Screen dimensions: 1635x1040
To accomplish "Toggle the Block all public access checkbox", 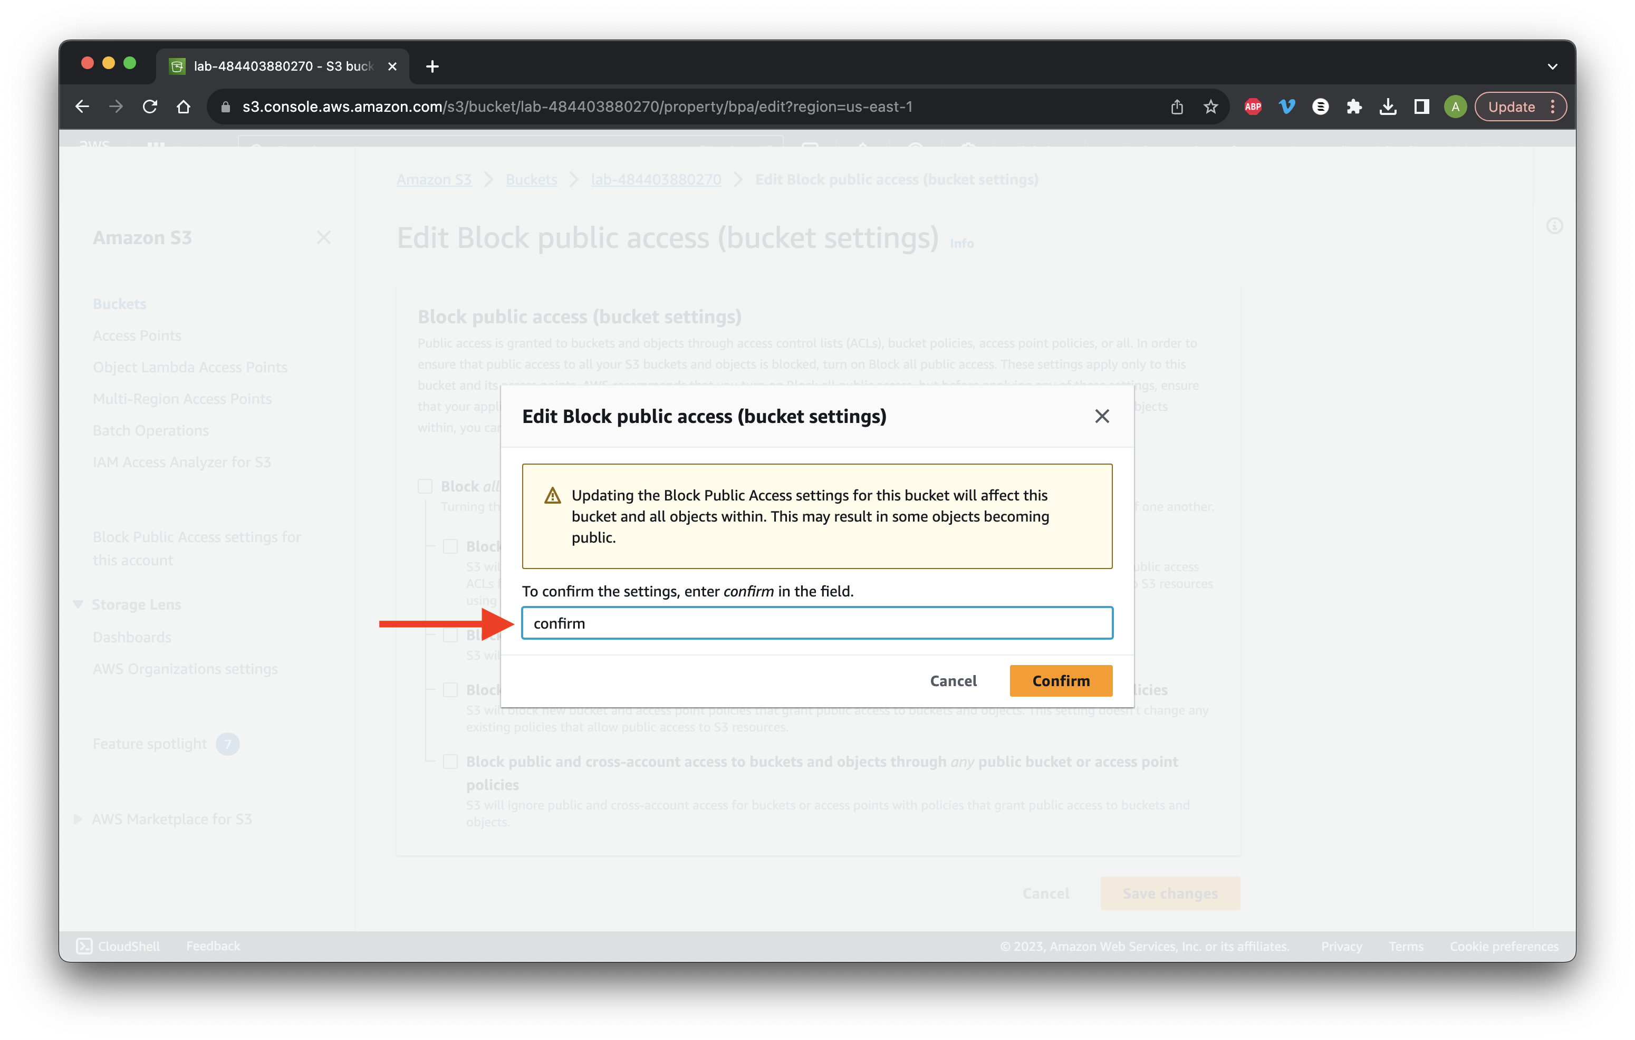I will coord(425,486).
